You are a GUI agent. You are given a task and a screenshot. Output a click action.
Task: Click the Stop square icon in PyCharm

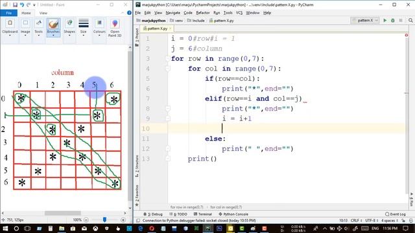(401, 20)
